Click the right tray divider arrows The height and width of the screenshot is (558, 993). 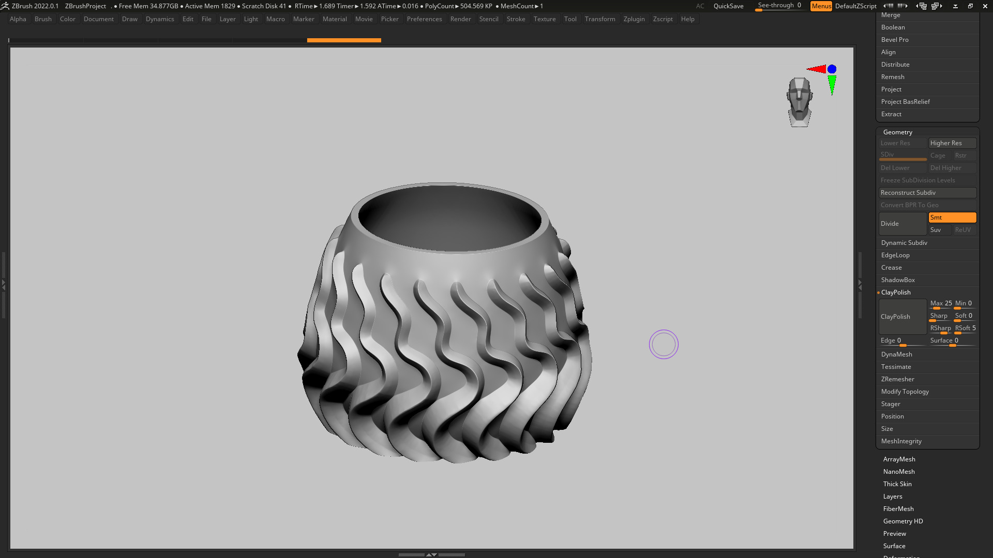click(x=860, y=284)
